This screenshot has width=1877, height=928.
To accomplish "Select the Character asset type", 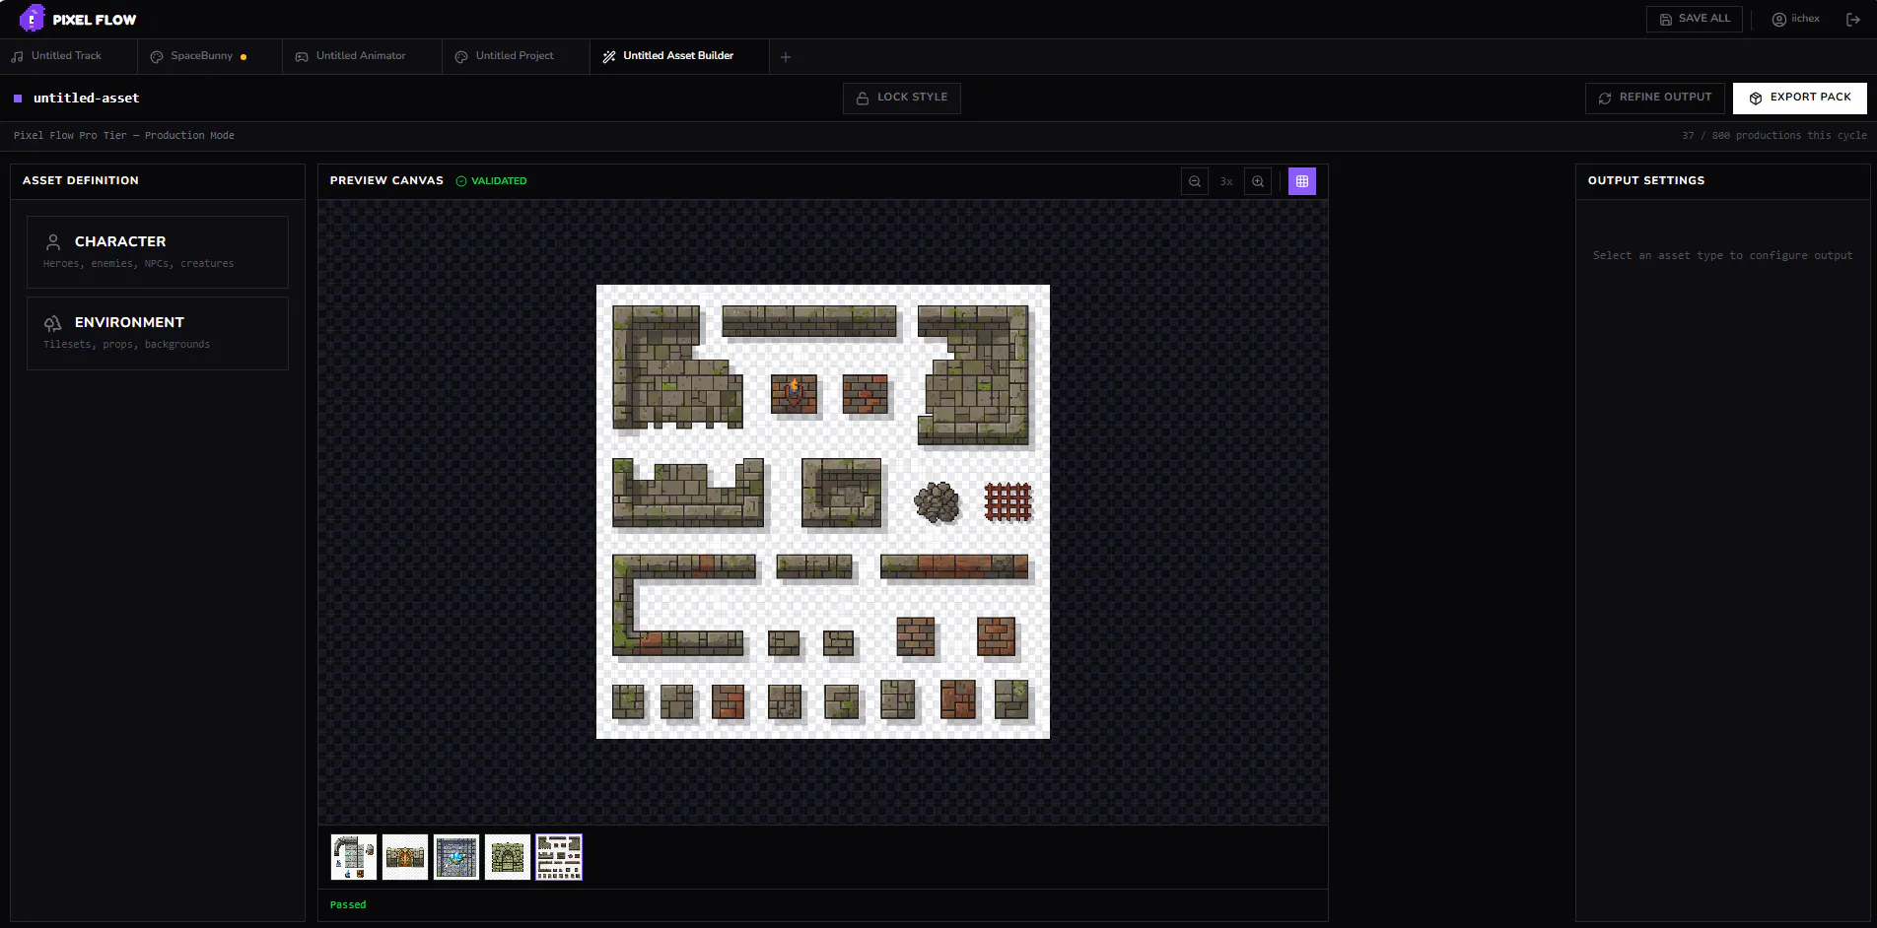I will pyautogui.click(x=158, y=252).
